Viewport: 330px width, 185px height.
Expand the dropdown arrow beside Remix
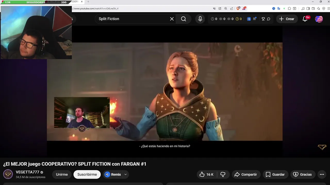[126, 174]
